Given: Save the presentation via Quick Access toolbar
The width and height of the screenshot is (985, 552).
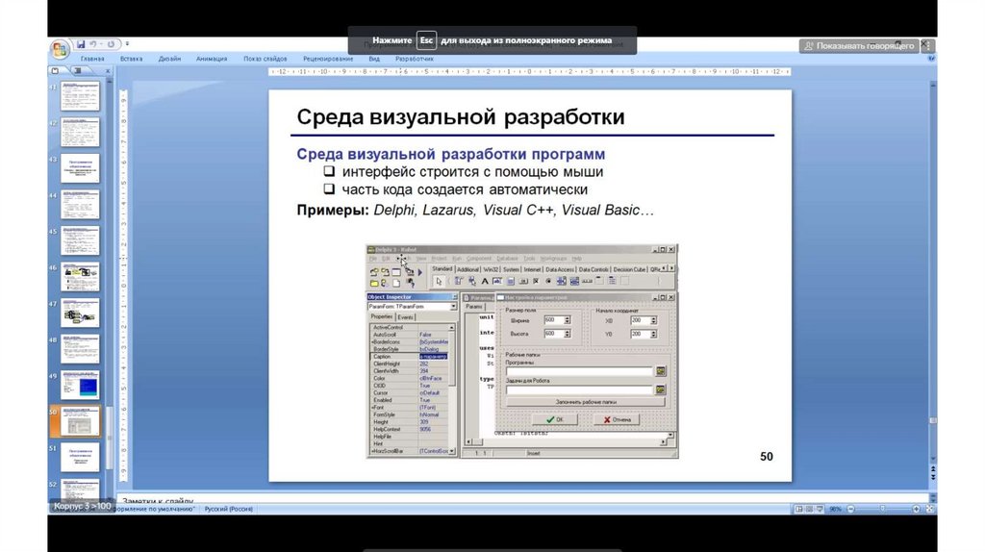Looking at the screenshot, I should pos(81,44).
